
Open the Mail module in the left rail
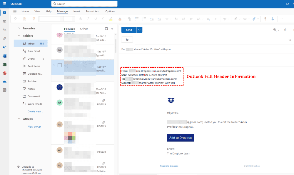tap(4, 13)
